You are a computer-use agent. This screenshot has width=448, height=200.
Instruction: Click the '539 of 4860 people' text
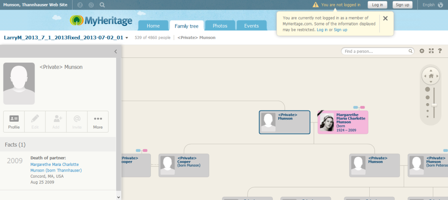click(153, 38)
